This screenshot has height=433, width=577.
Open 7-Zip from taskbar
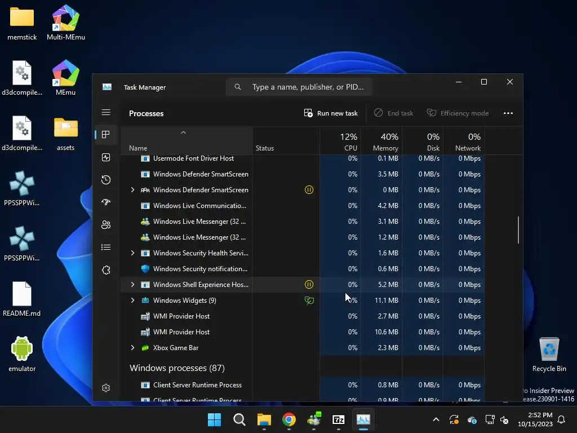pos(339,419)
